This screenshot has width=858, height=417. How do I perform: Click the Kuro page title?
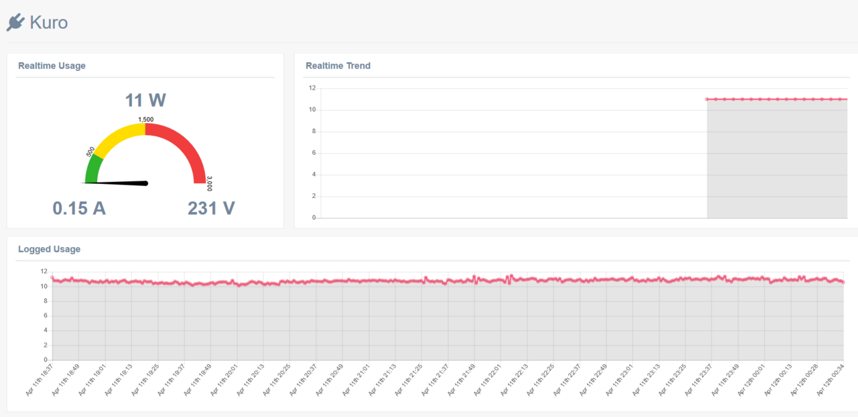(49, 23)
